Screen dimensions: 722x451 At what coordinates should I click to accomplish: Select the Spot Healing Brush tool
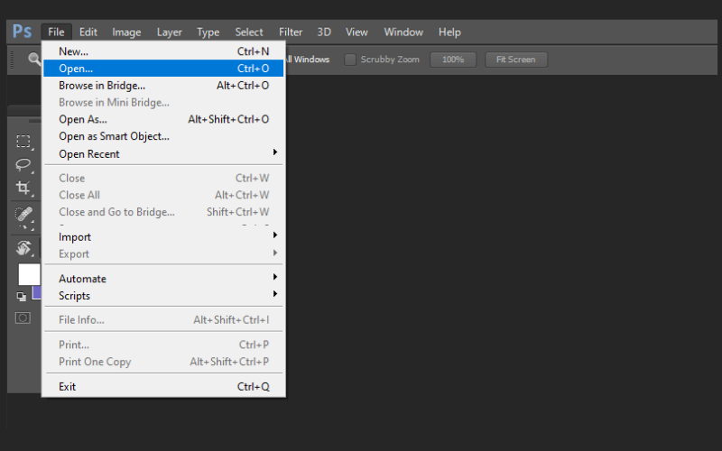23,214
